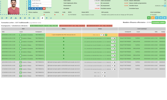Click share arrow in 09/03/2026 15:00 row
Image resolution: width=167 pixels, height=100 pixels.
[112, 56]
